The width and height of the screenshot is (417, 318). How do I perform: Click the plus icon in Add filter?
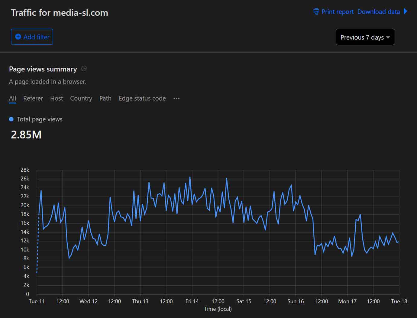18,37
